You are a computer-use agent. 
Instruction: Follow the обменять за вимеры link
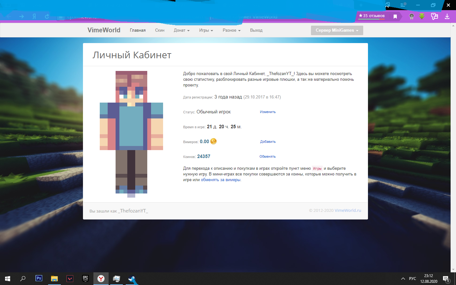click(x=221, y=180)
